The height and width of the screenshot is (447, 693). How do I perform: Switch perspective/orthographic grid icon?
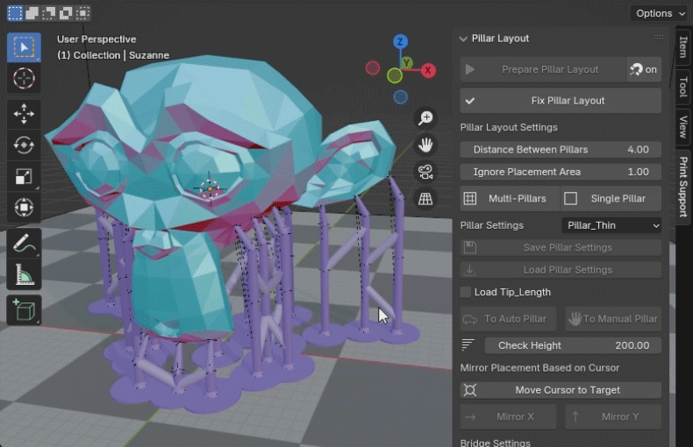point(425,199)
